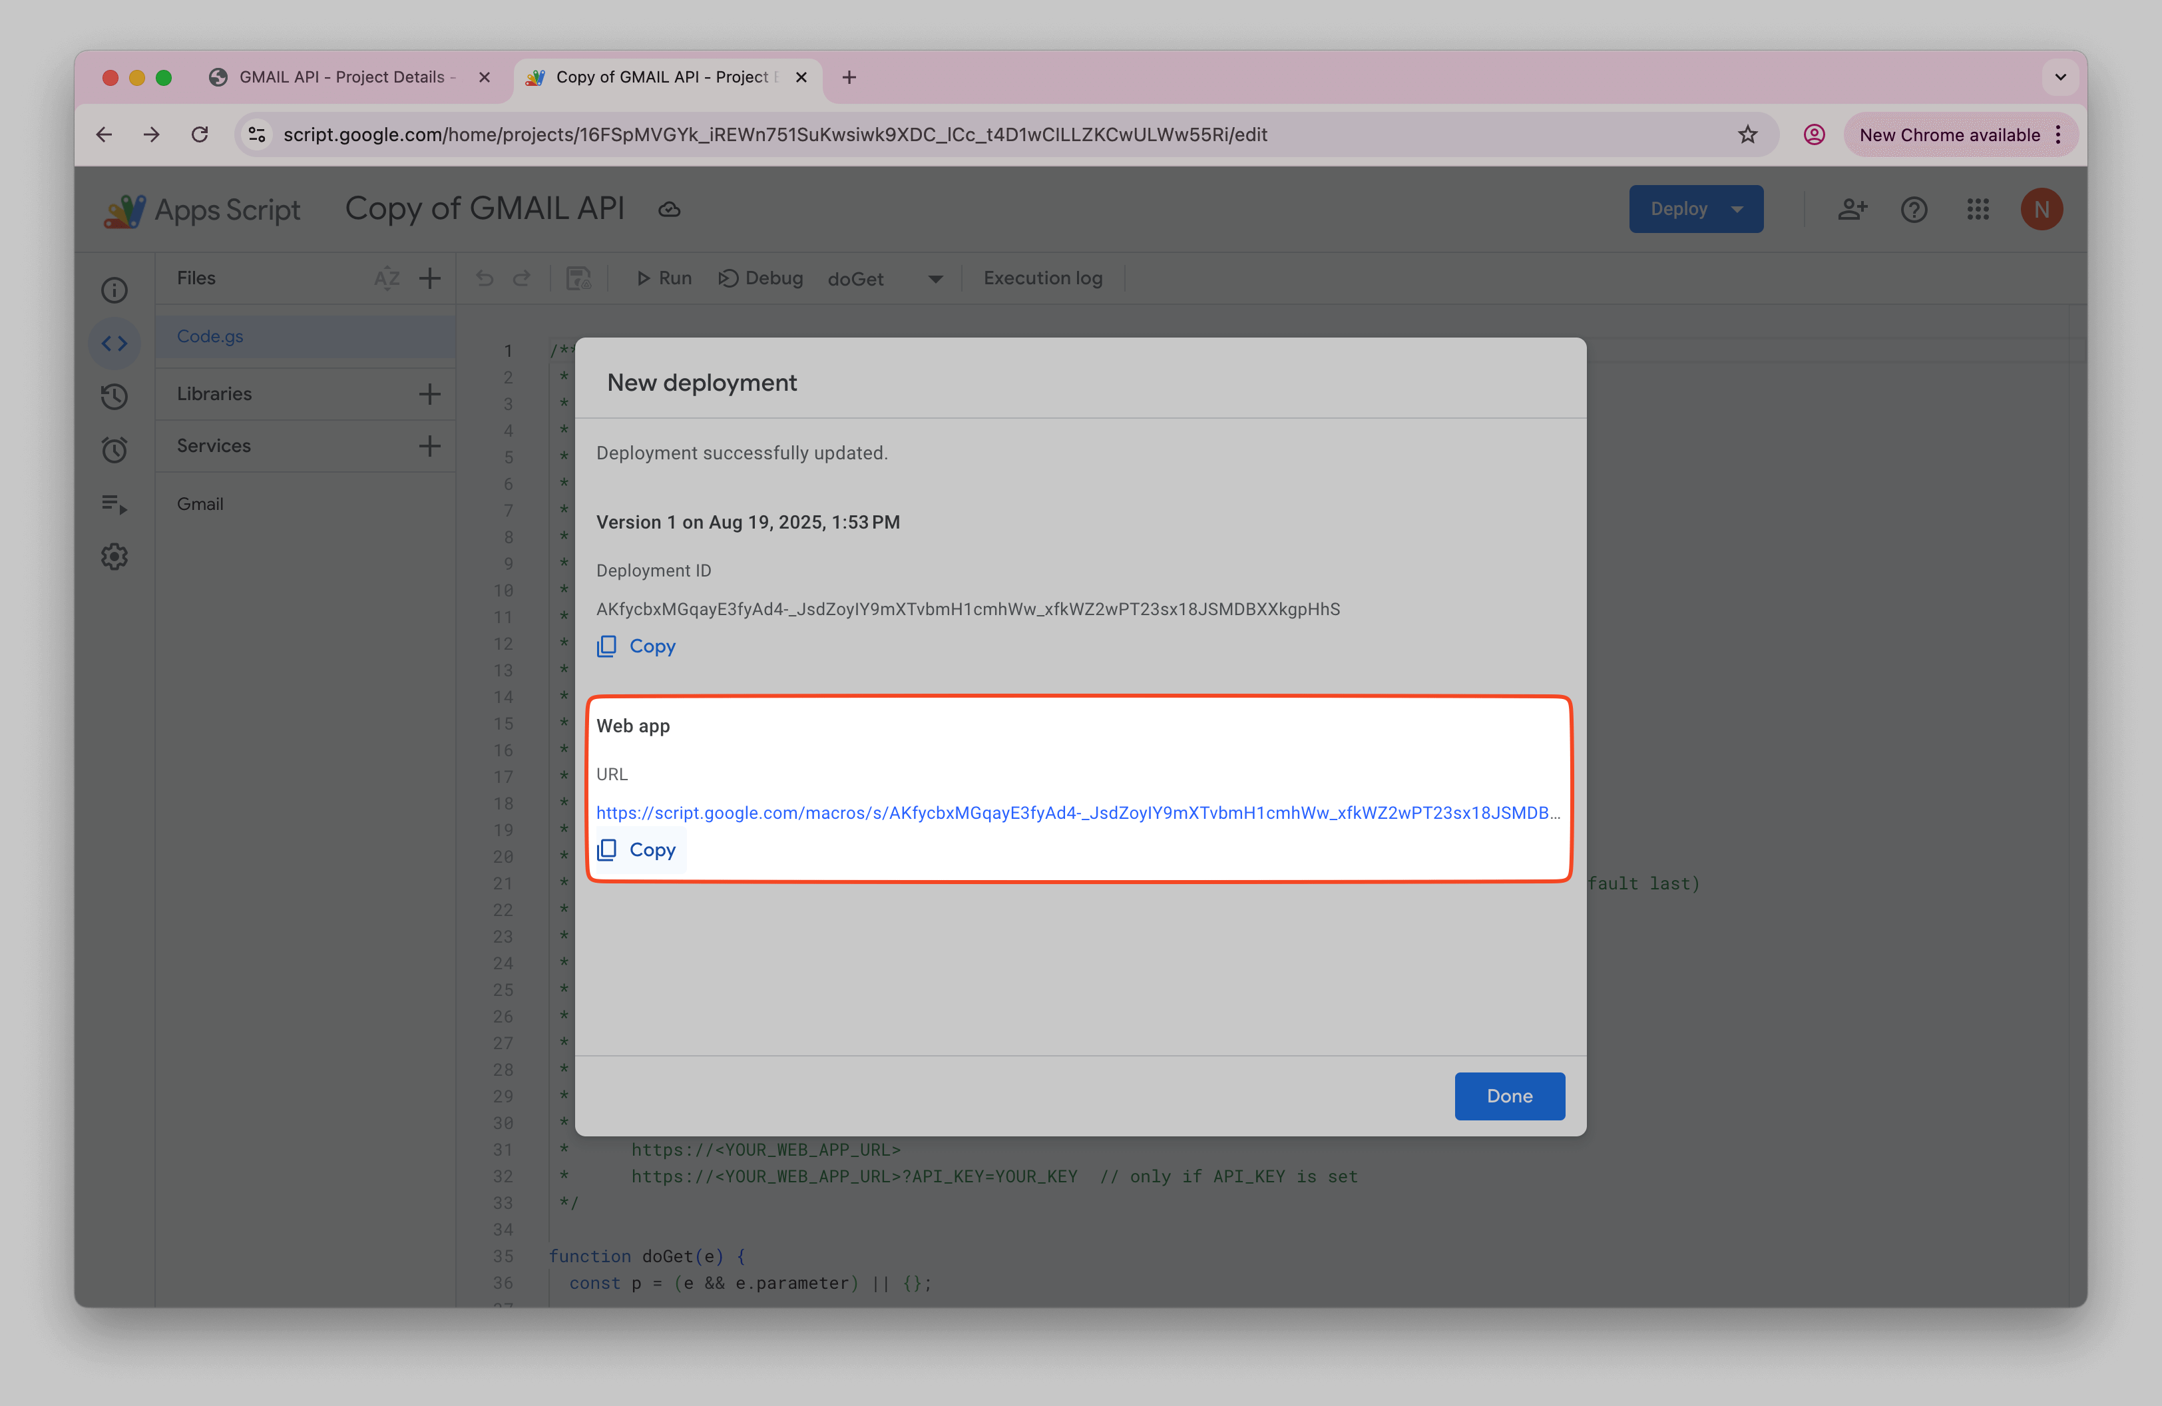Open the Help question mark icon
Image resolution: width=2162 pixels, height=1406 pixels.
[1914, 210]
